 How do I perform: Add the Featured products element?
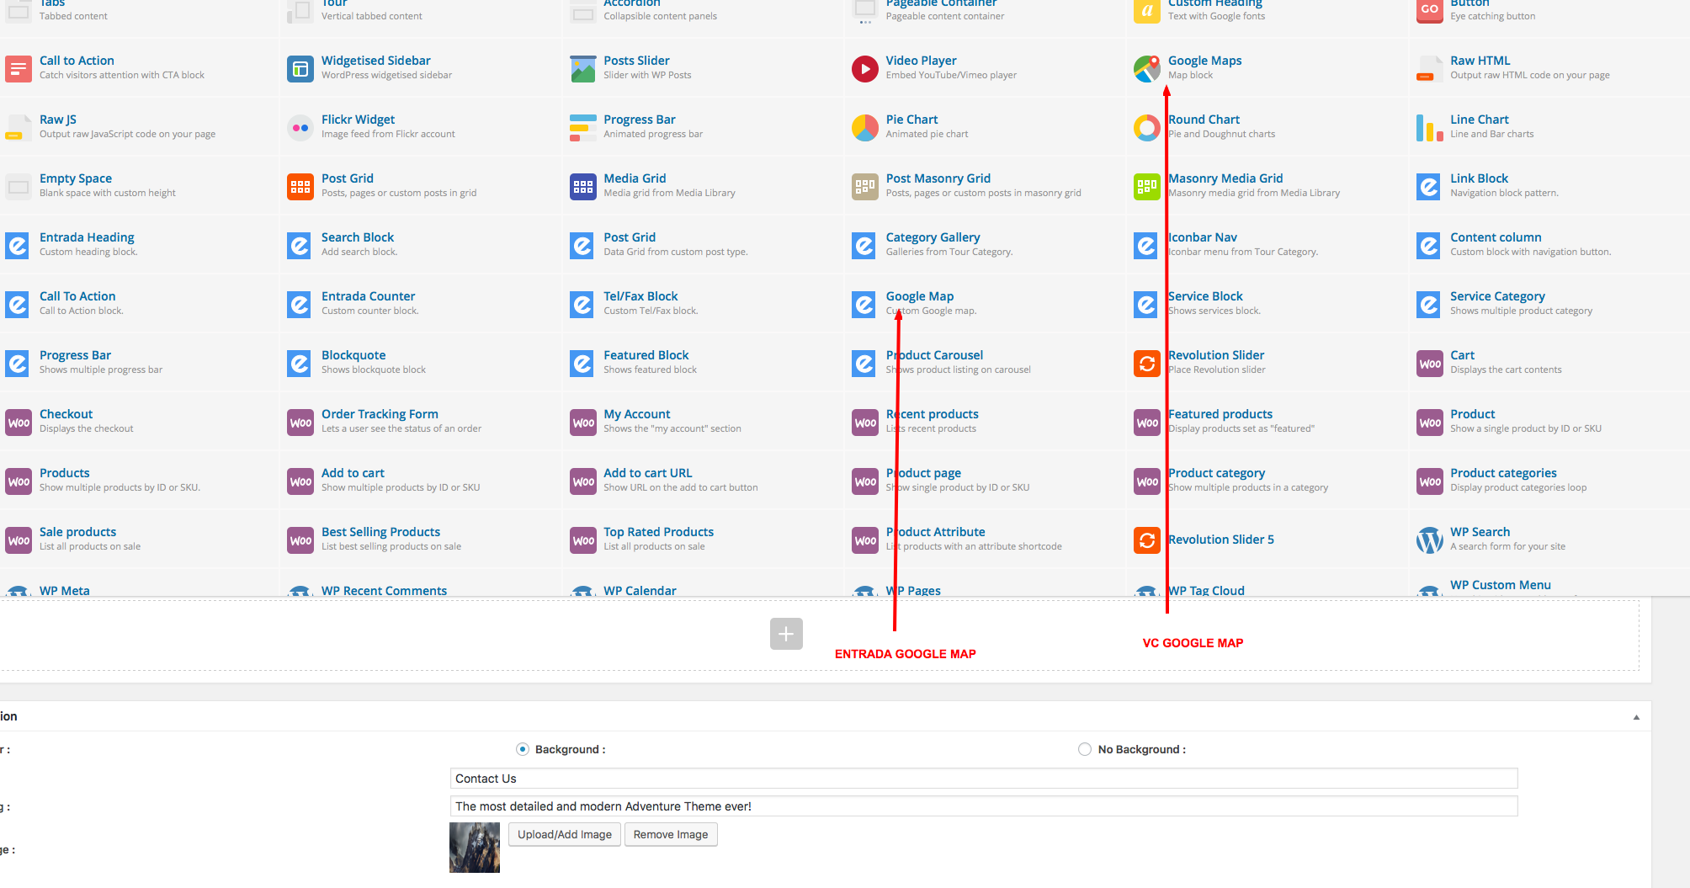tap(1267, 421)
